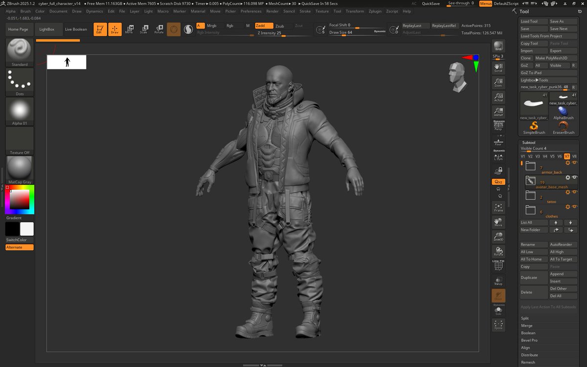Open the Zplugin menu
Viewport: 587px width, 367px height.
(x=375, y=11)
